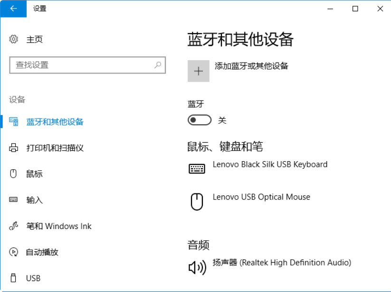Turn on the Bluetooth toggle
Image resolution: width=391 pixels, height=292 pixels.
[x=200, y=120]
